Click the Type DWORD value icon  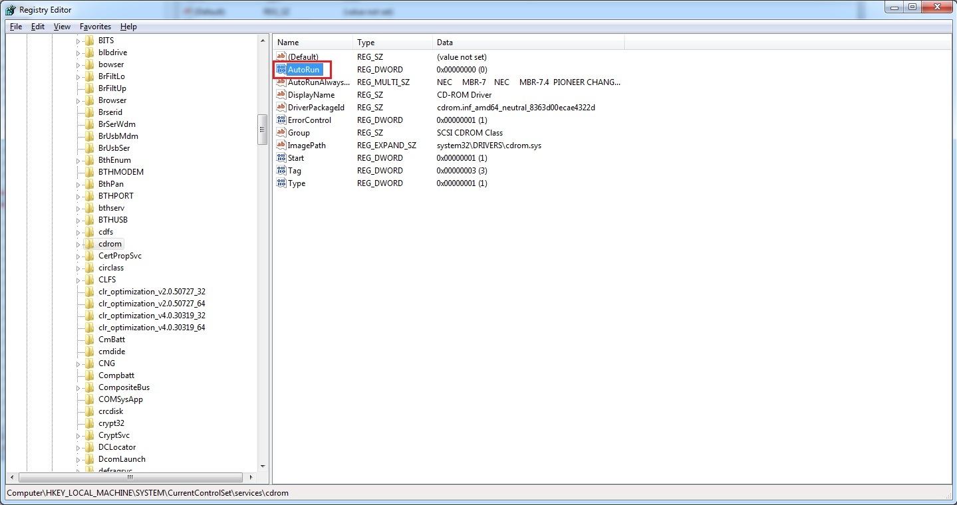click(x=281, y=183)
